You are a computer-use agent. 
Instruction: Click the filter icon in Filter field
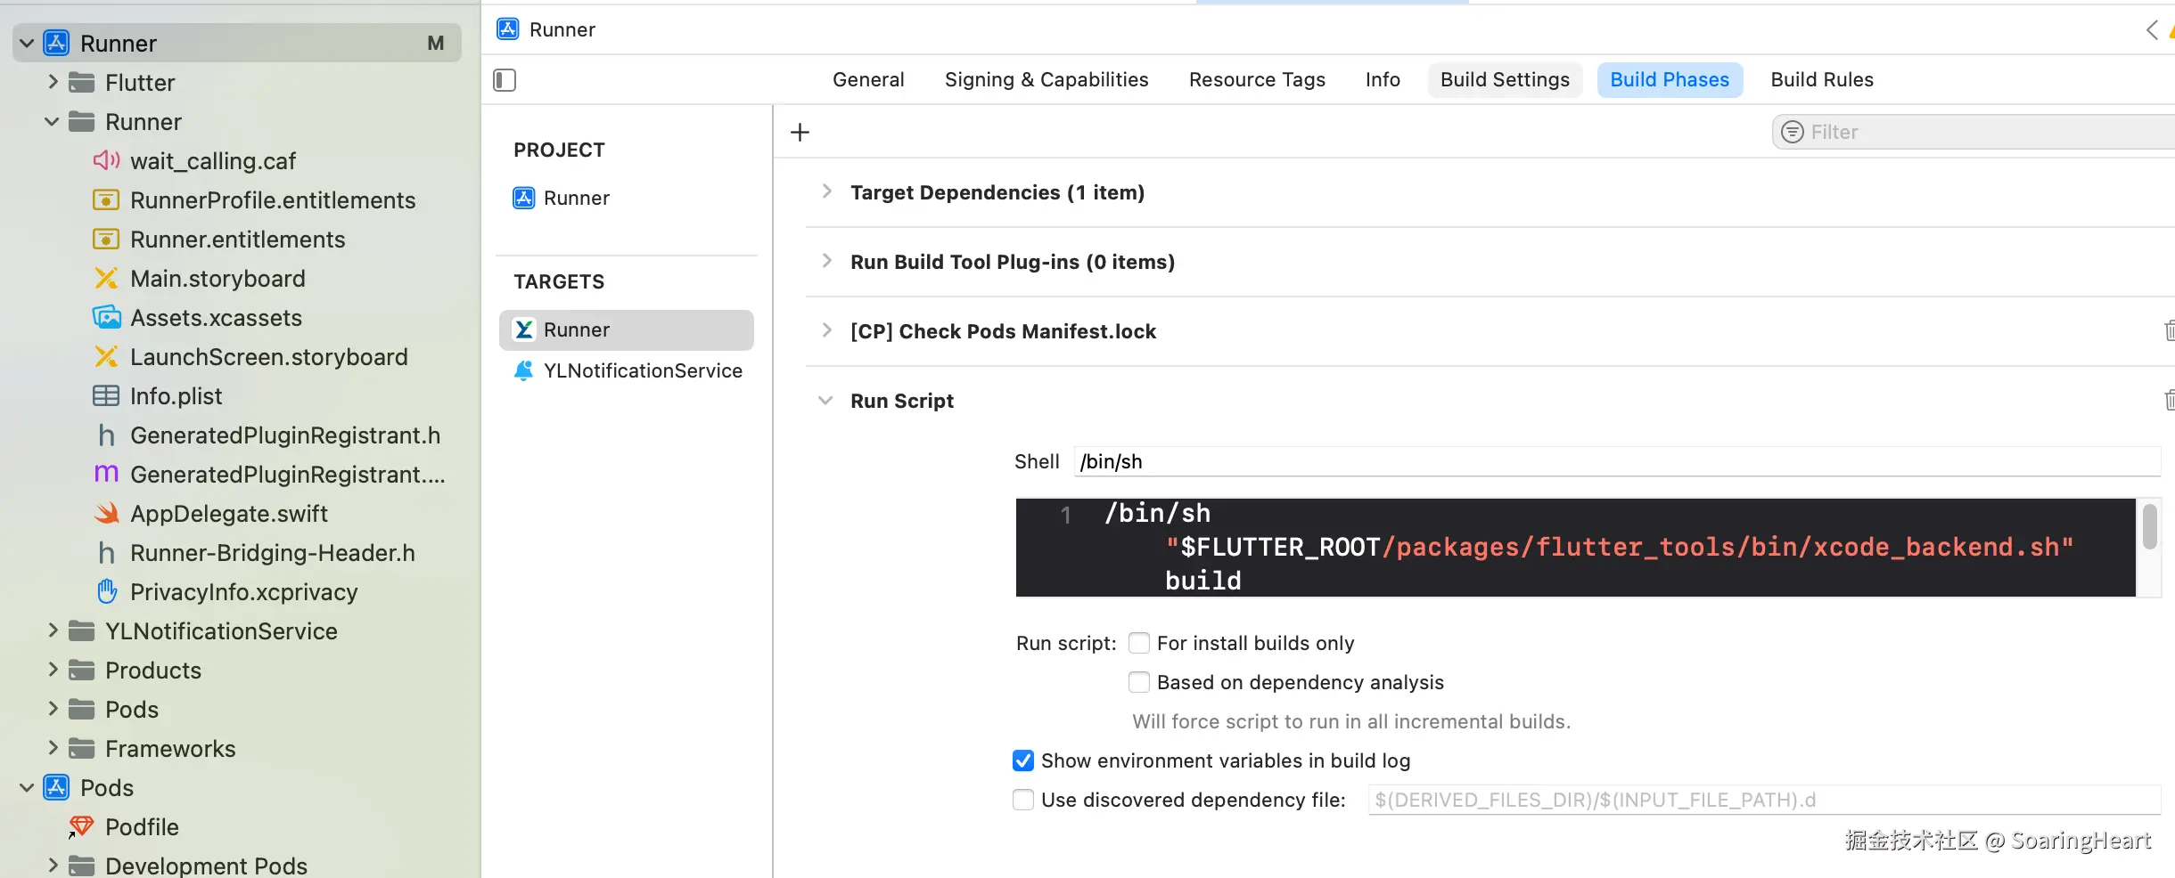(1792, 132)
